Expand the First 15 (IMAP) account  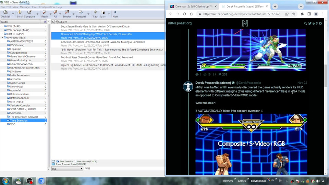click(x=2, y=34)
